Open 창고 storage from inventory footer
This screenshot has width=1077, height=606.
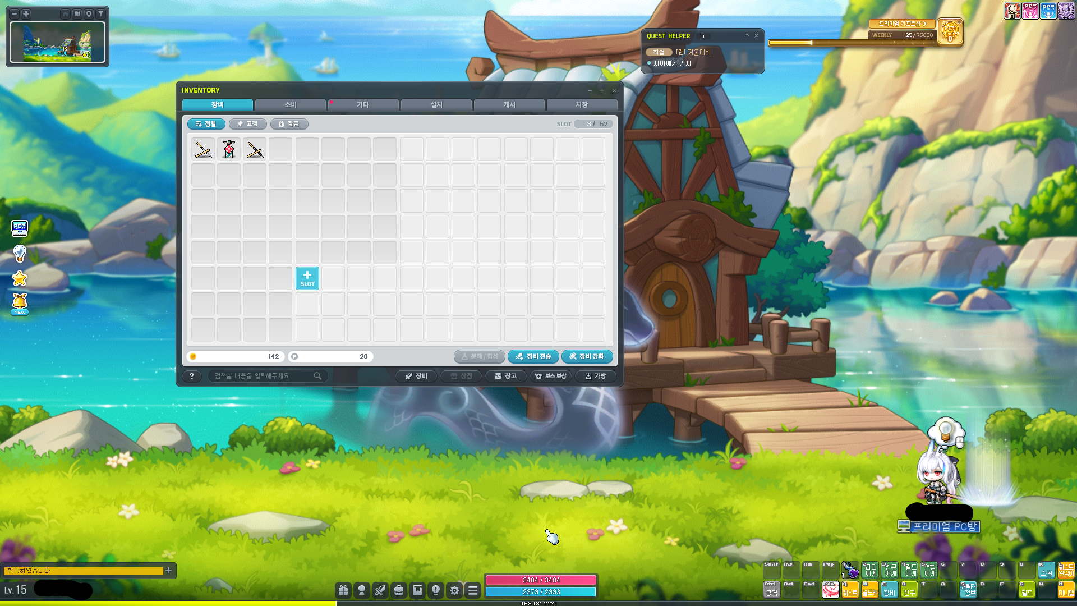pyautogui.click(x=506, y=376)
